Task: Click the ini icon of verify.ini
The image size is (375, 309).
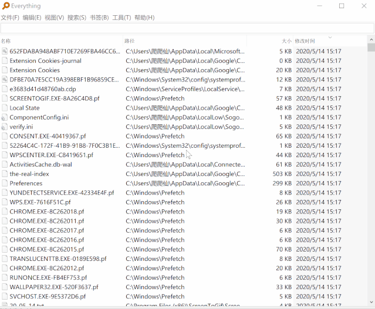Action: tap(5, 127)
